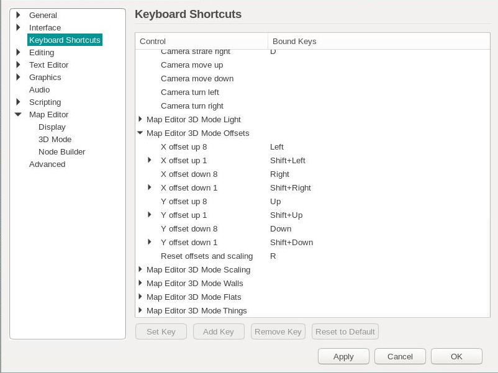Click the Down bound key cell
498x373 pixels.
click(281, 228)
